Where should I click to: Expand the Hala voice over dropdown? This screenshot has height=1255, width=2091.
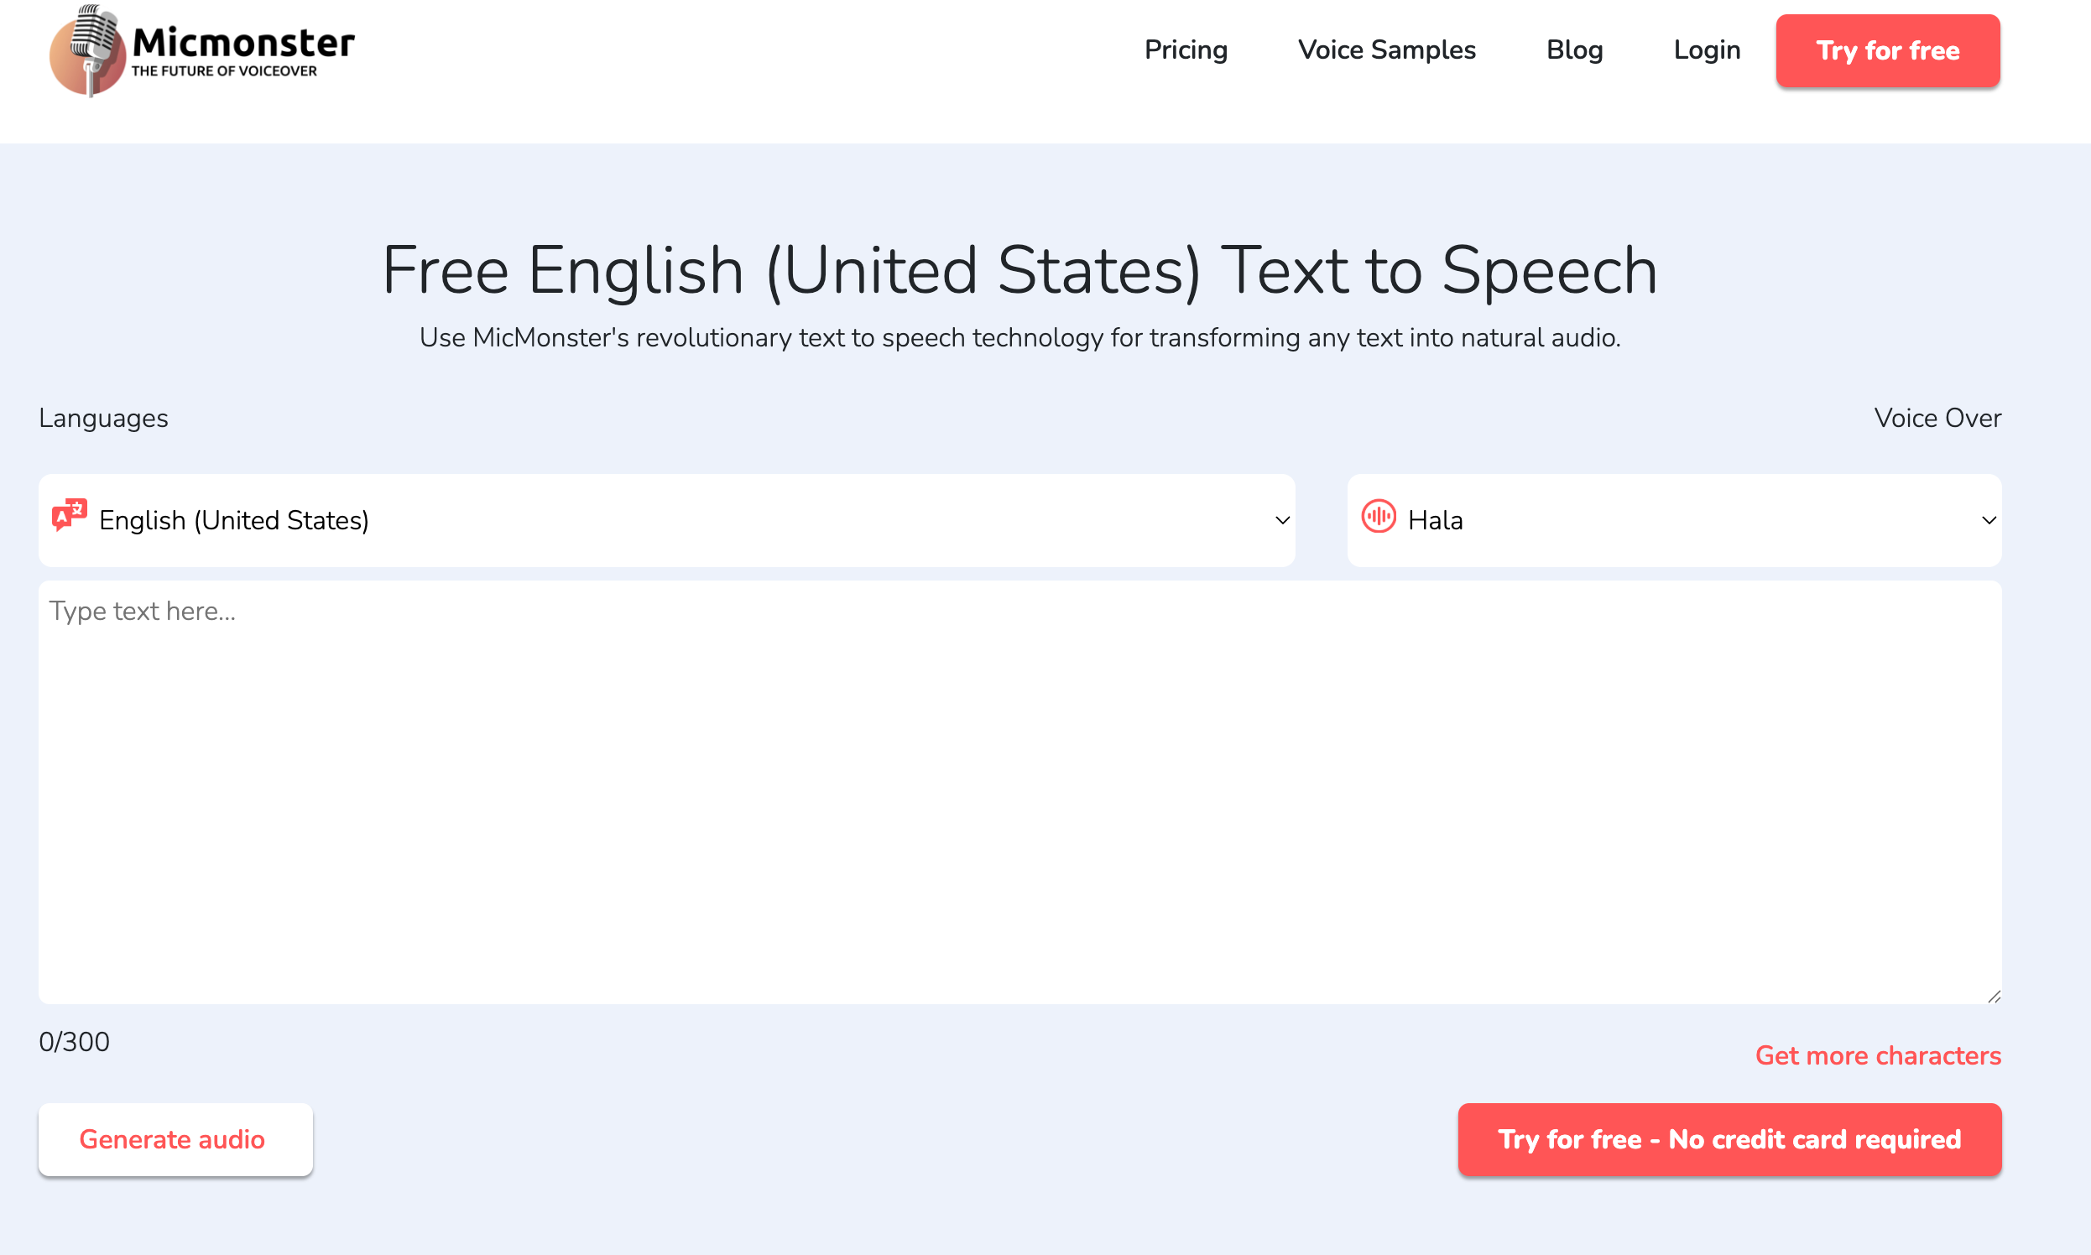point(1673,520)
